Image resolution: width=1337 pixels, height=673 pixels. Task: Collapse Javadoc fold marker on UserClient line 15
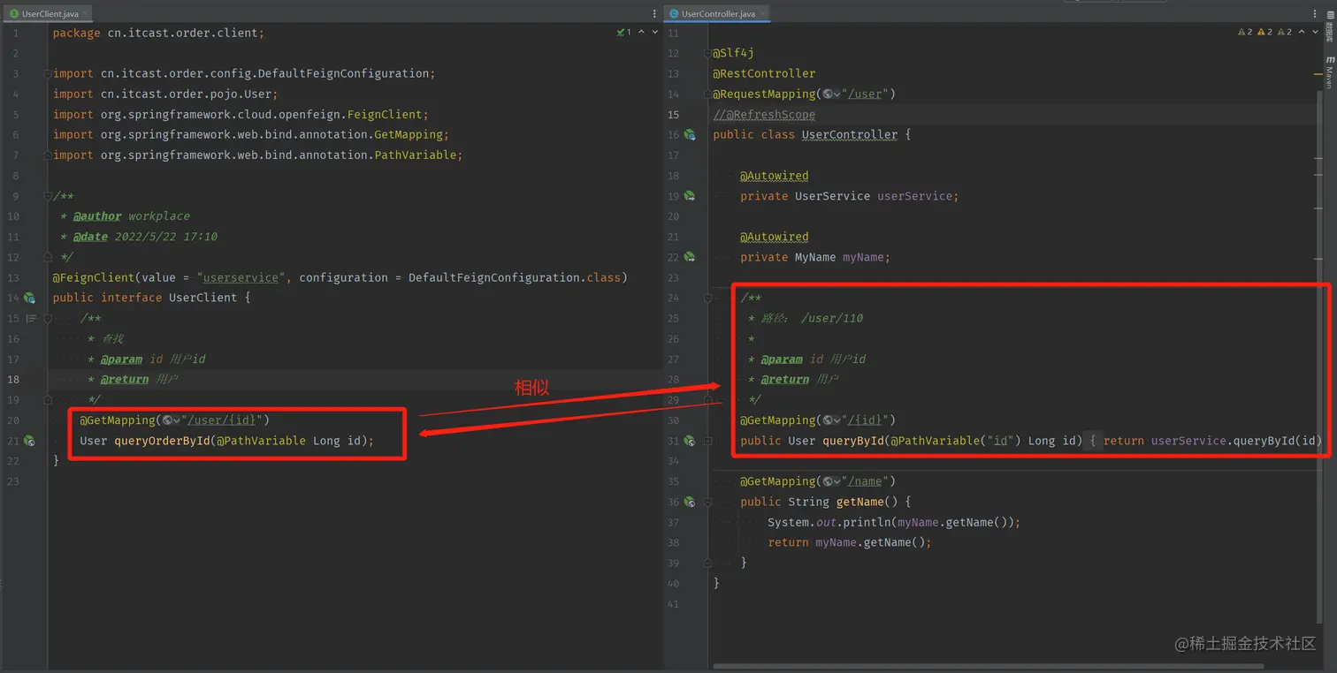click(50, 319)
